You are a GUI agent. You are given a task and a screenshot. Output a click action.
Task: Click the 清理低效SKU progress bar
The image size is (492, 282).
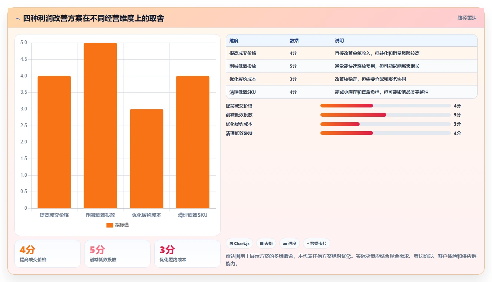(386, 133)
